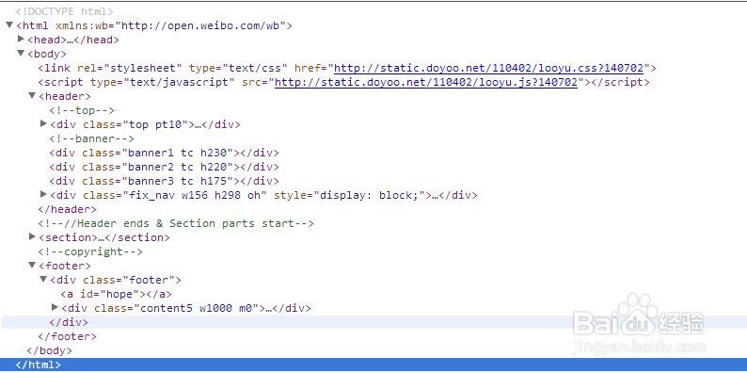
Task: Select the copyright comment line
Action: tap(90, 251)
